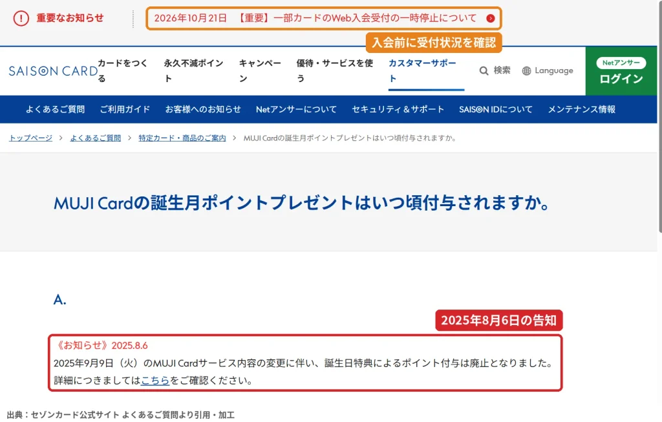Click the page's vertical scrollbar
Viewport: 662px width, 422px height.
click(x=660, y=116)
